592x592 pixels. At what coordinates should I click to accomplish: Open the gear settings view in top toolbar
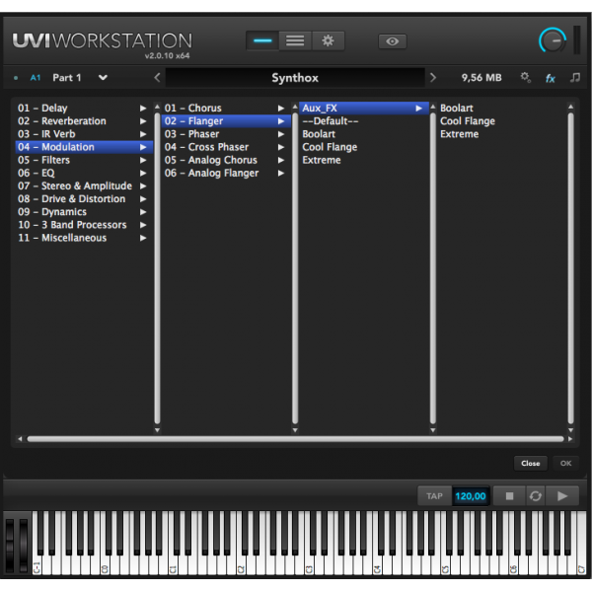(328, 40)
